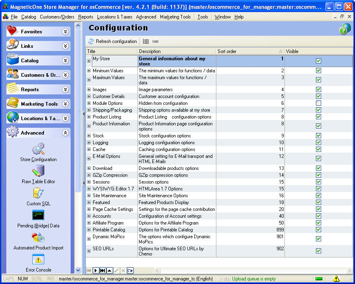Click the sidebar vertical scrollbar thumb
Image resolution: width=355 pixels, height=284 pixels.
point(78,110)
